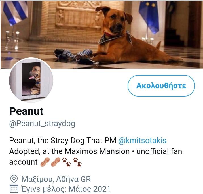Open Peanut's round profile avatar photo
The image size is (203, 194).
[31, 80]
